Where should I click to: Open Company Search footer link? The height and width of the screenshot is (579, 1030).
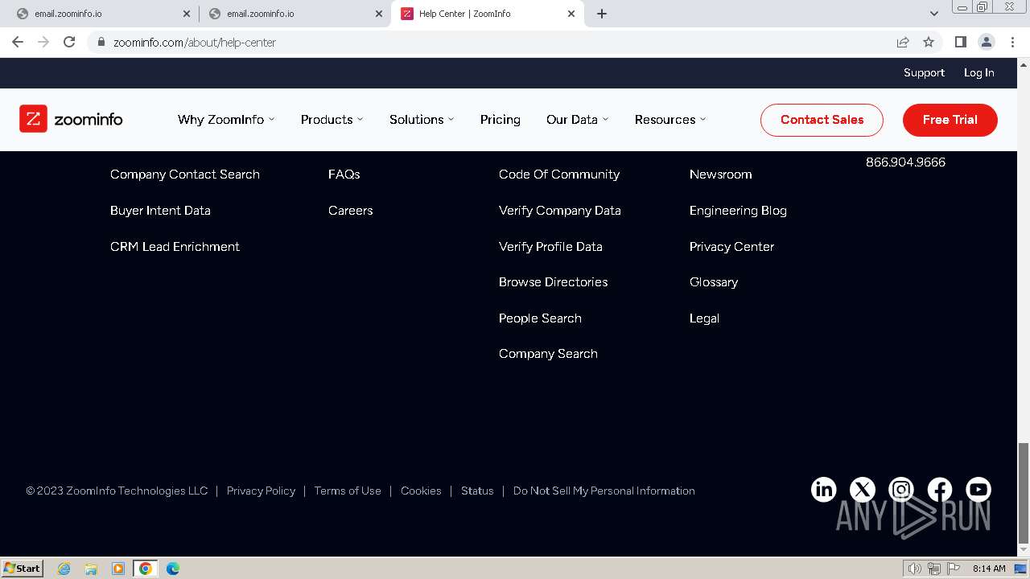tap(548, 354)
